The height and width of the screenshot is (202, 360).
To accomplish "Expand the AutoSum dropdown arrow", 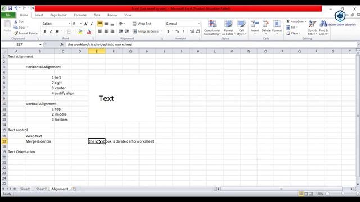I will tap(305, 21).
